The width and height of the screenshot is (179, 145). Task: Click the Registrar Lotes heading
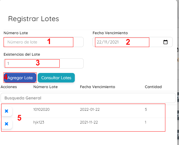(x=34, y=19)
